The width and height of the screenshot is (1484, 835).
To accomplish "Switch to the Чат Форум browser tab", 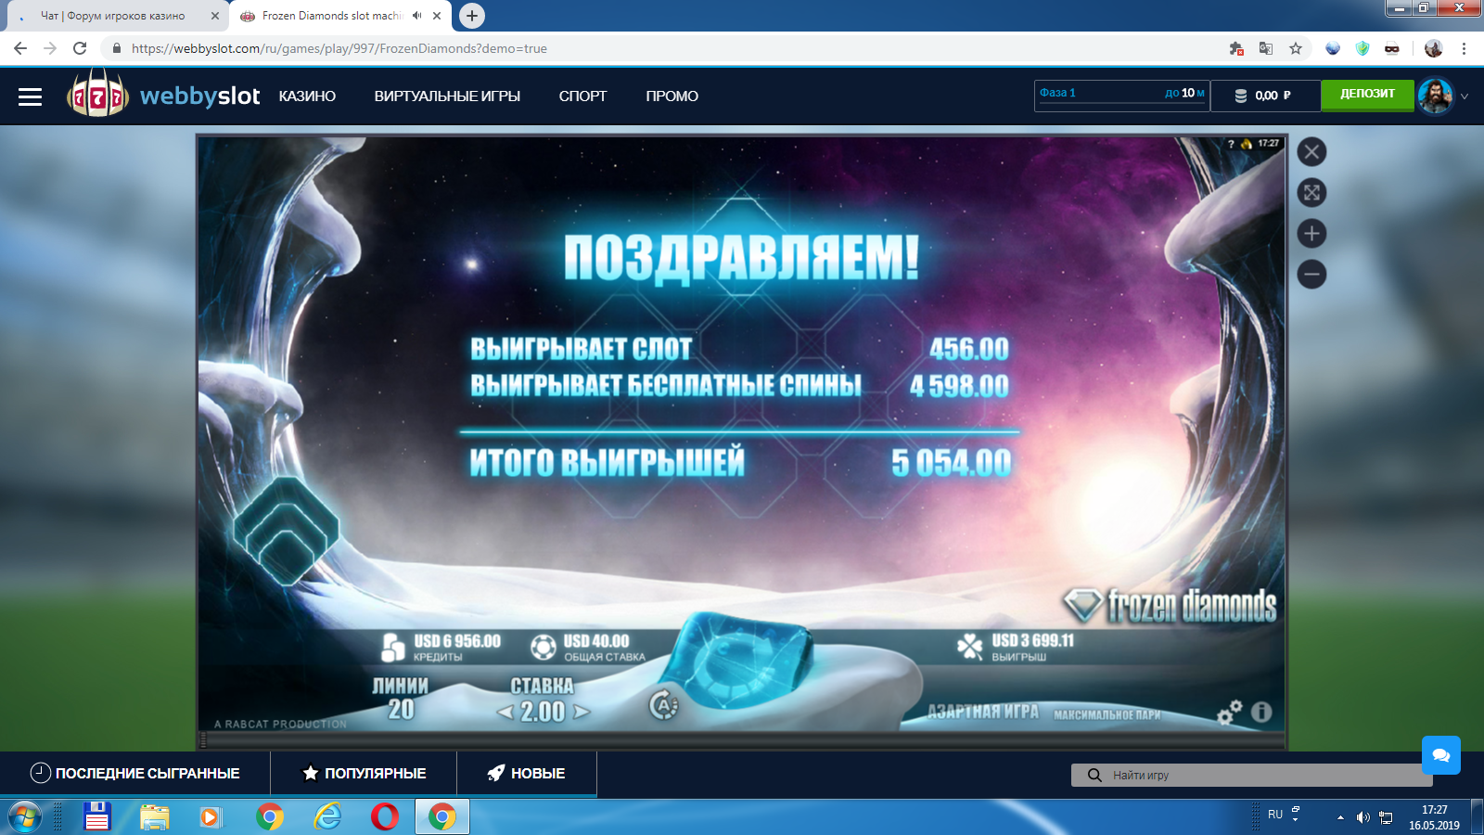I will (x=113, y=16).
